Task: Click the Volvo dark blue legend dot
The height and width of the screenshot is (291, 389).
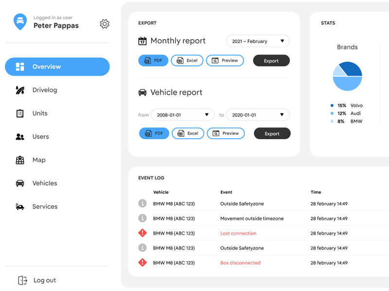Action: coord(332,105)
